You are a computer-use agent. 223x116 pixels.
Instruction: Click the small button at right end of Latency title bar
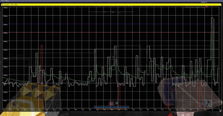click(x=220, y=4)
